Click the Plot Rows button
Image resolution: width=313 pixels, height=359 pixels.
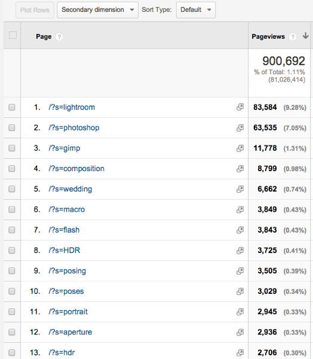pyautogui.click(x=35, y=10)
